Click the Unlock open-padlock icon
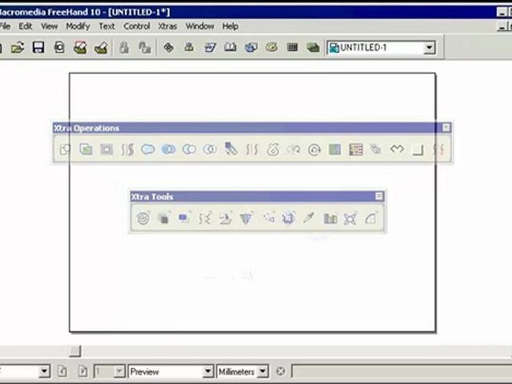This screenshot has width=512, height=384. (145, 48)
